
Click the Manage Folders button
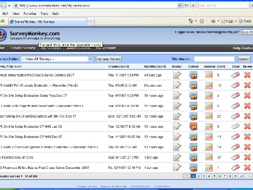point(109,59)
